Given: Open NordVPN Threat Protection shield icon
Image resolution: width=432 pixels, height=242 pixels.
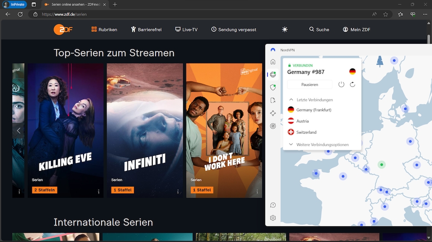Looking at the screenshot, I should (x=273, y=87).
